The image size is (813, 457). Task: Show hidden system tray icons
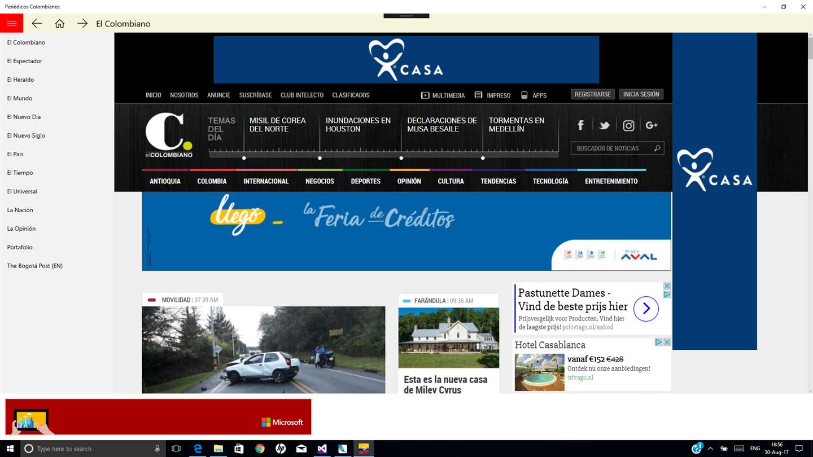pyautogui.click(x=710, y=449)
